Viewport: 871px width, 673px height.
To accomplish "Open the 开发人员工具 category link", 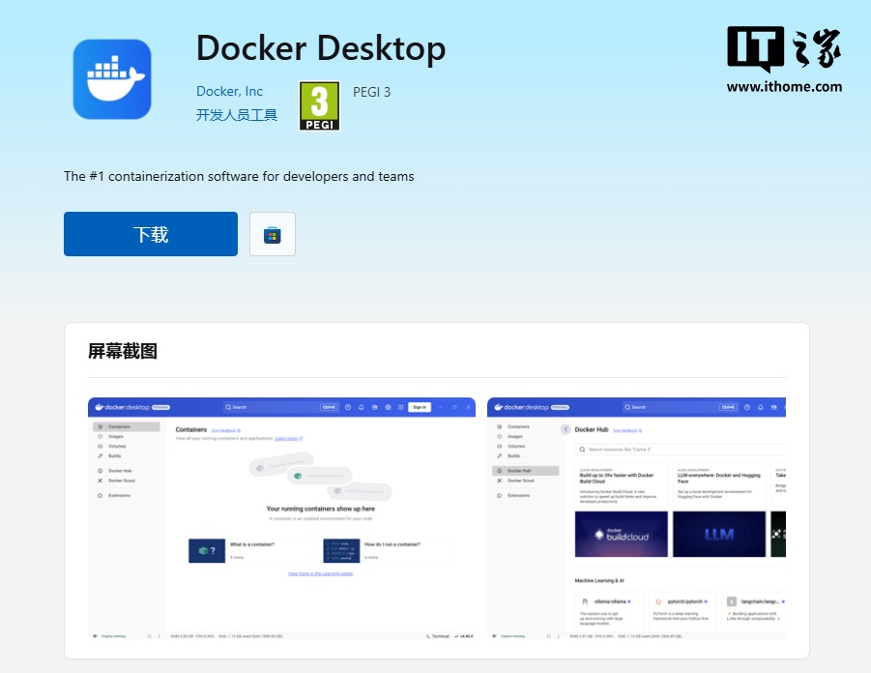I will pyautogui.click(x=237, y=115).
